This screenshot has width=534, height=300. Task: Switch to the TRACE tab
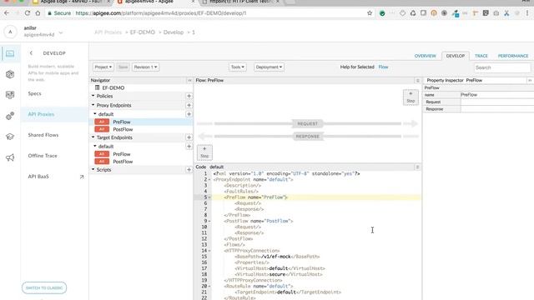point(481,56)
